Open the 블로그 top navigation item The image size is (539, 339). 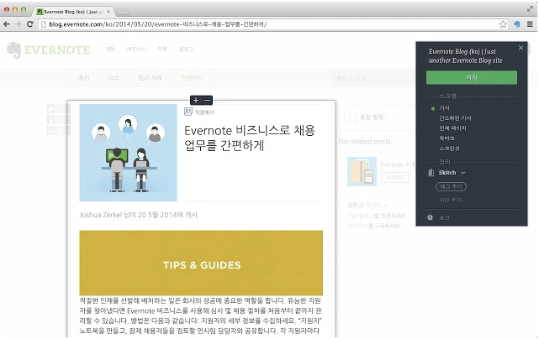pyautogui.click(x=186, y=49)
